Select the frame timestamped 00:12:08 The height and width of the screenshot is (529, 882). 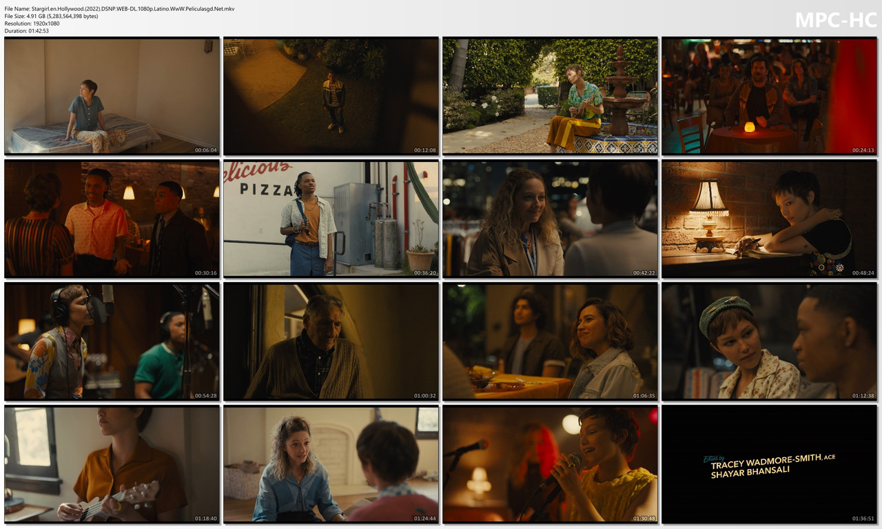point(331,96)
